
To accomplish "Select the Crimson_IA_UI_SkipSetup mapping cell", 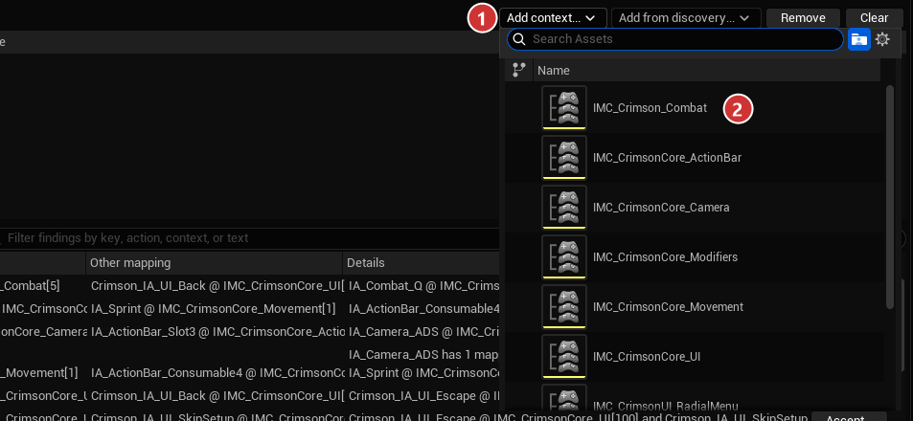I will (216, 417).
